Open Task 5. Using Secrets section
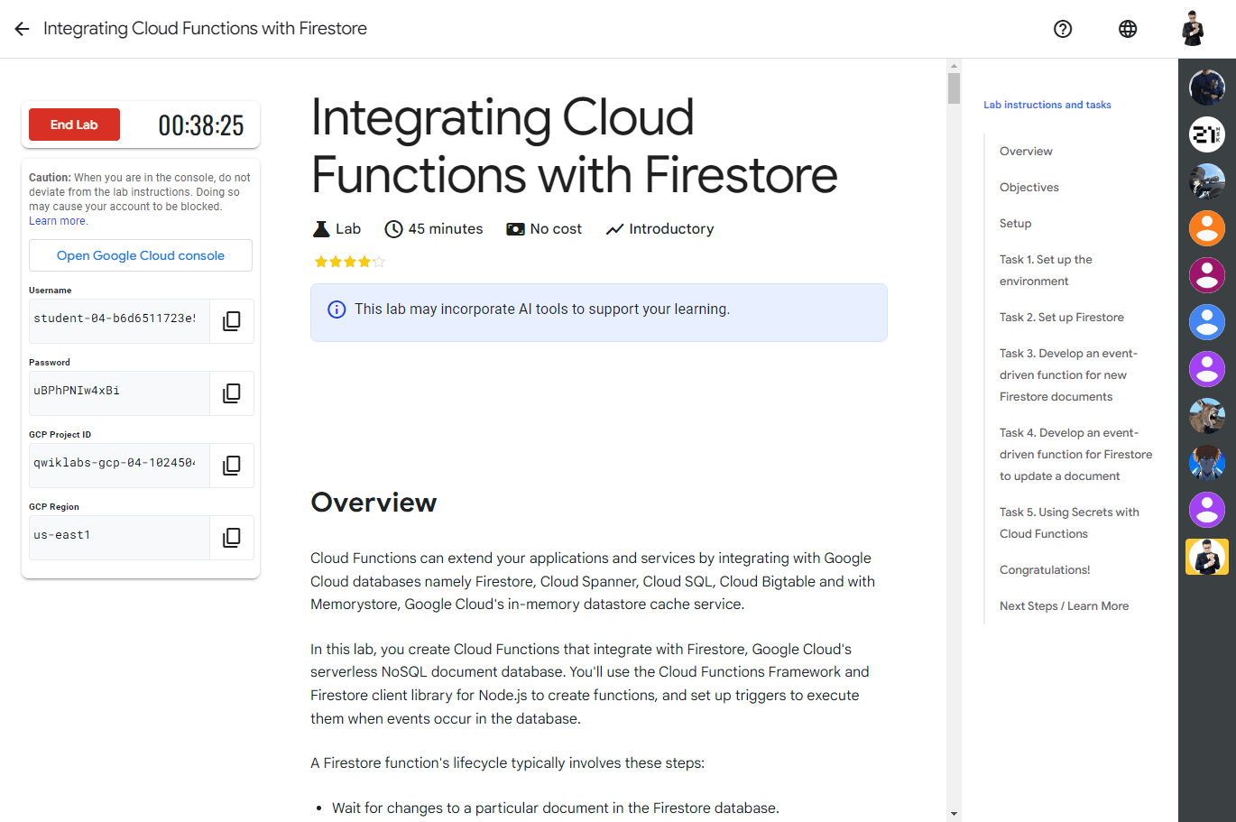This screenshot has width=1236, height=822. click(x=1068, y=522)
